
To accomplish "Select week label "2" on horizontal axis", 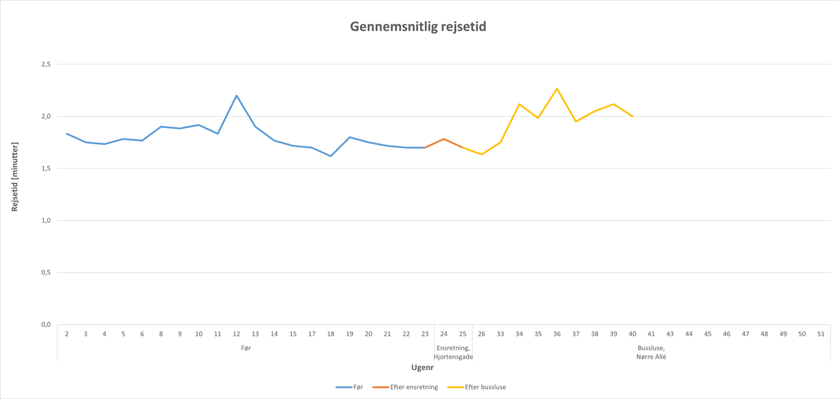I will coord(67,334).
